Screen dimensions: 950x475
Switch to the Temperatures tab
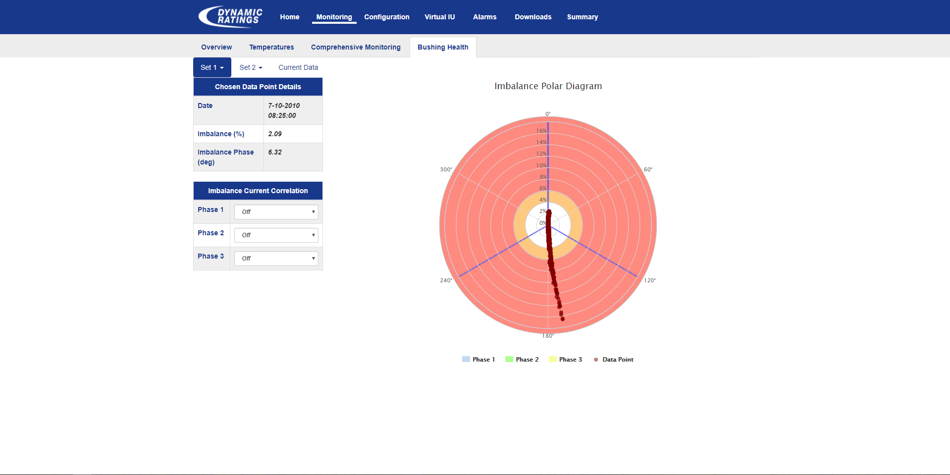pos(271,47)
